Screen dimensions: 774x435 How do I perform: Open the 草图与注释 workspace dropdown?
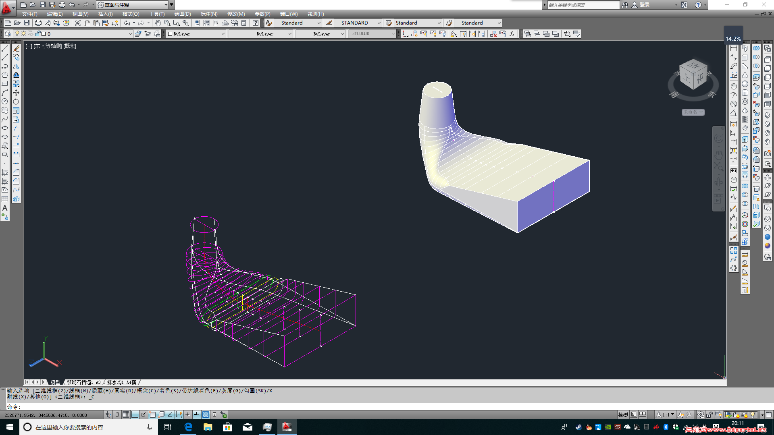[x=165, y=4]
